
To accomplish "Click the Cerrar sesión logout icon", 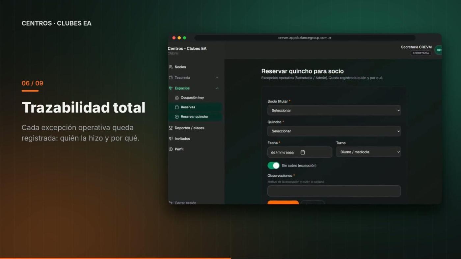I will coord(171,203).
